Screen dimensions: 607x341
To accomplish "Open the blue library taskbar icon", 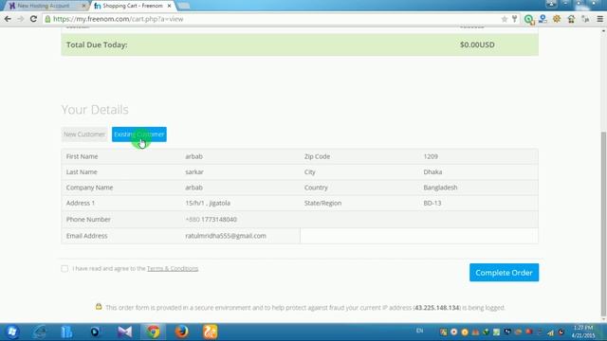I will pos(66,332).
